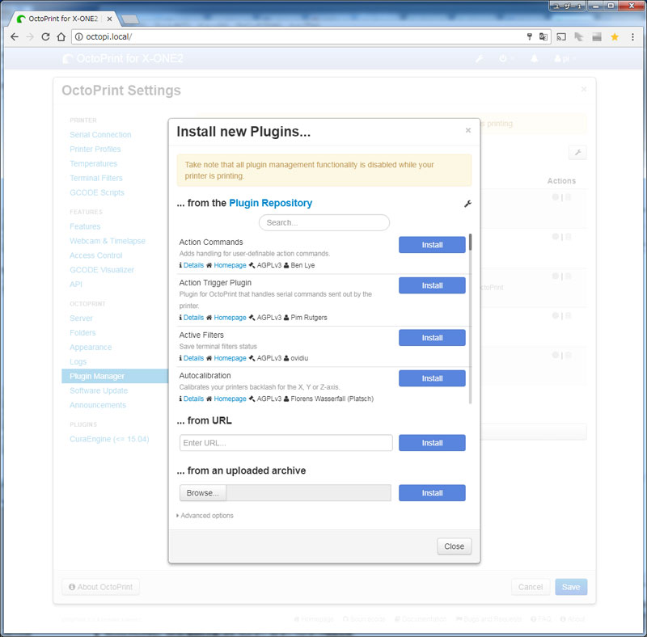Open Logs settings
This screenshot has height=637, width=647.
coord(78,362)
